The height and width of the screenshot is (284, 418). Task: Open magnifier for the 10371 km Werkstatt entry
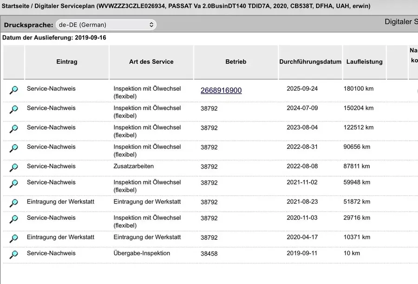tap(13, 238)
